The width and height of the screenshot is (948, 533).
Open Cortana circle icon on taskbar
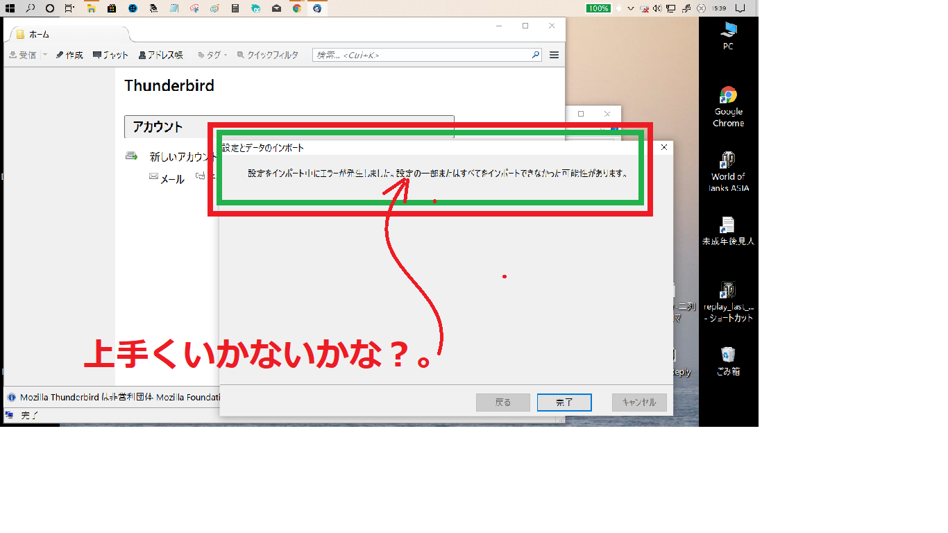click(50, 8)
